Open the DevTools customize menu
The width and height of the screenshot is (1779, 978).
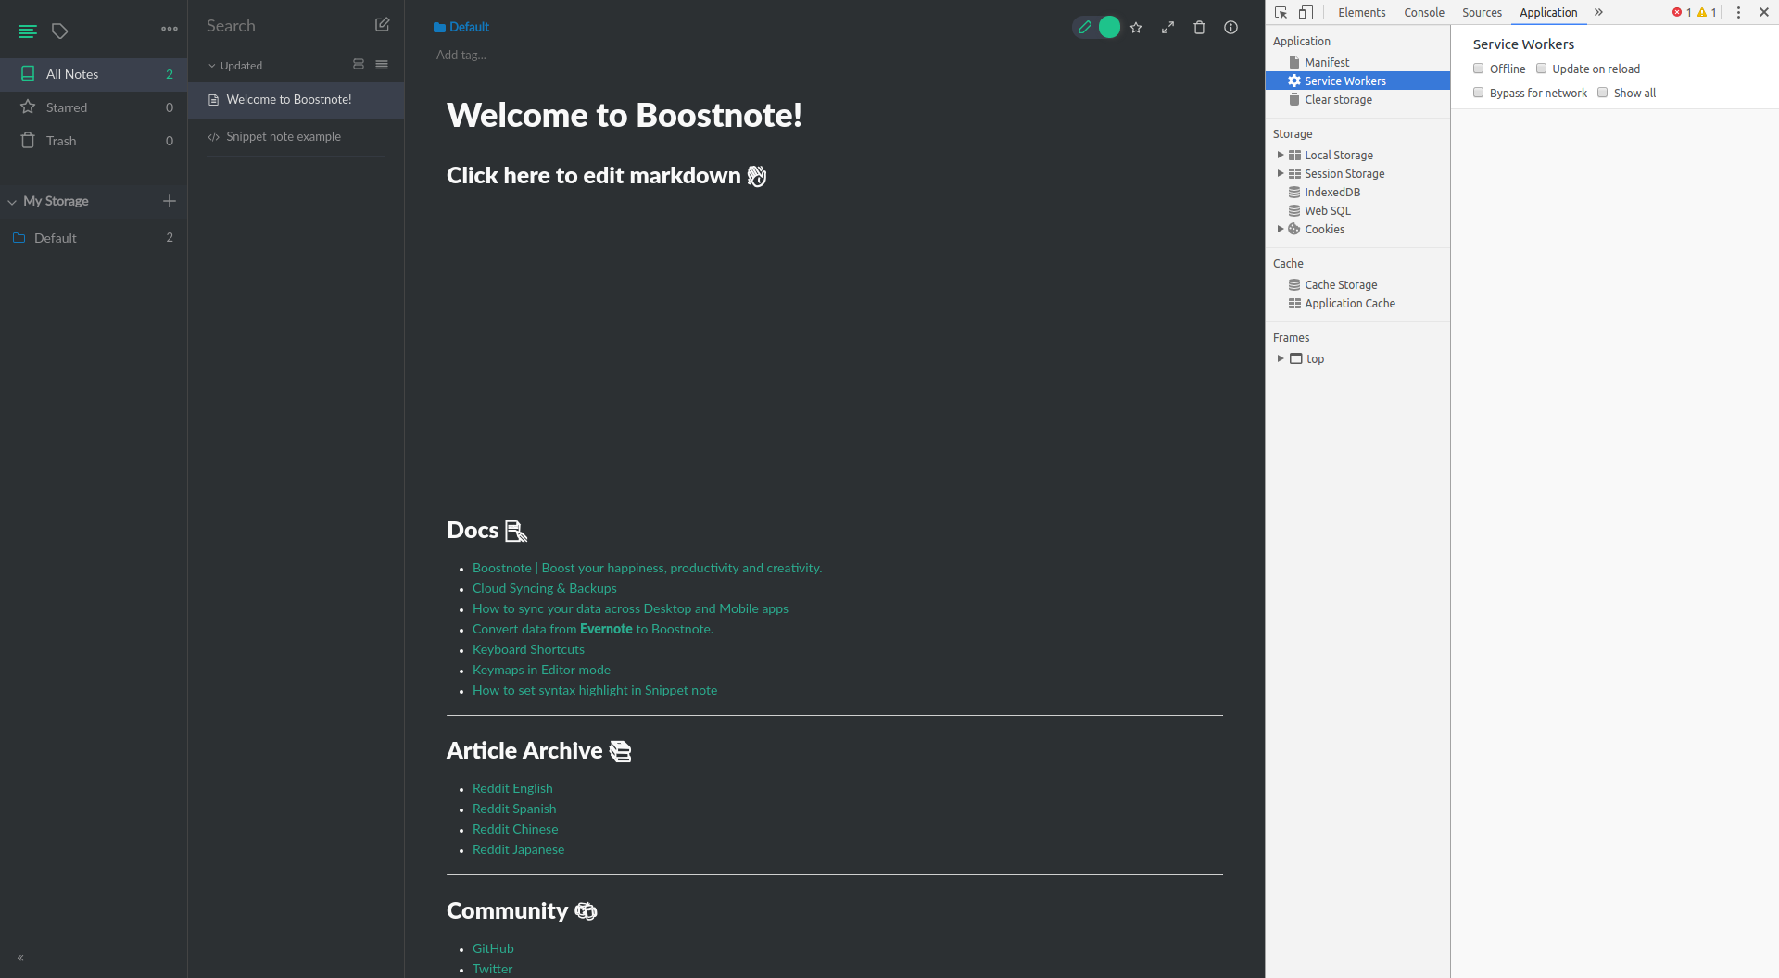[x=1738, y=12]
